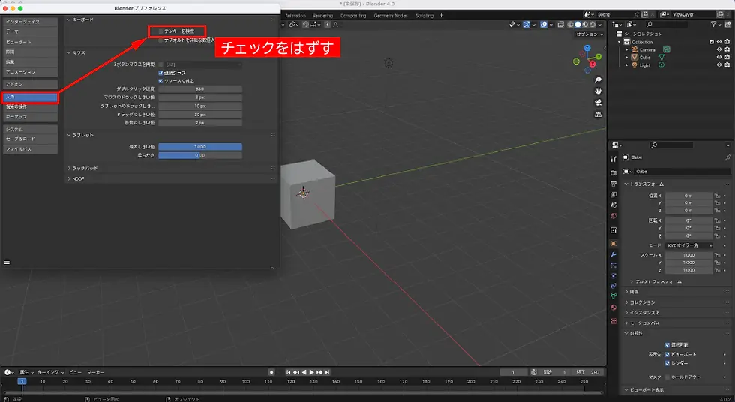Jump to the timeline end frame
735x402 pixels.
tap(327, 372)
